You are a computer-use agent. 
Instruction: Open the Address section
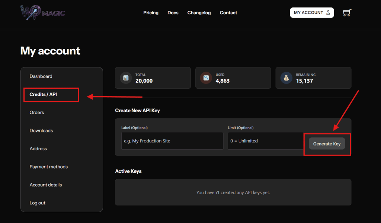click(38, 149)
